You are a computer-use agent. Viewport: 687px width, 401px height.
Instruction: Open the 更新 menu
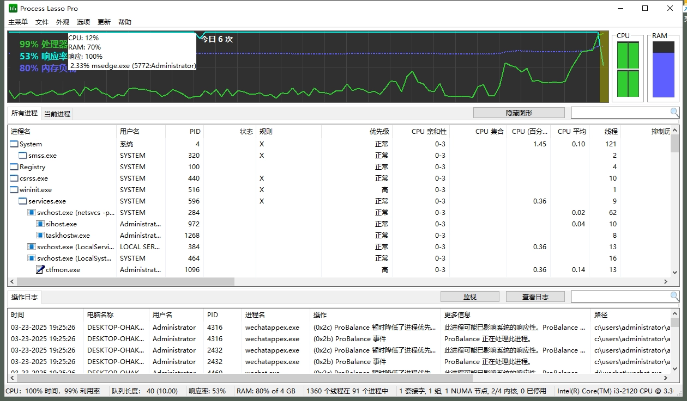click(x=104, y=22)
